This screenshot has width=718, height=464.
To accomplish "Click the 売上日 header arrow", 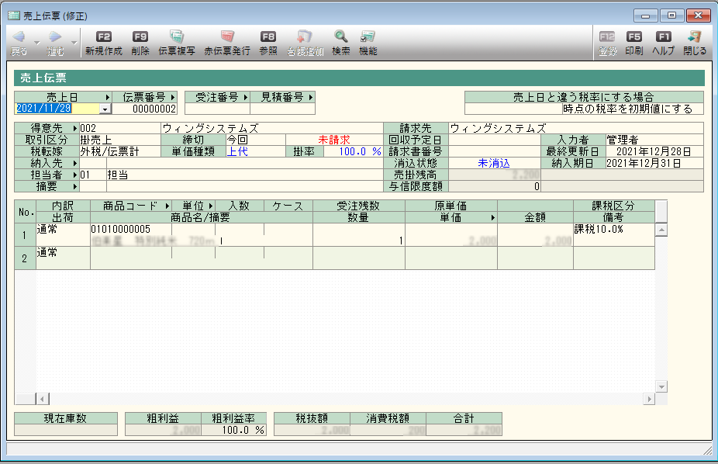I will [x=107, y=97].
